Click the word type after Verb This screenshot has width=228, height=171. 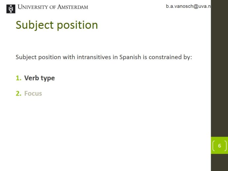[x=48, y=78]
